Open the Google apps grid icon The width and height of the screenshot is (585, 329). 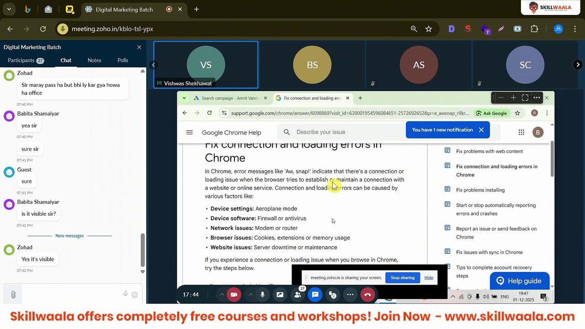tap(521, 133)
